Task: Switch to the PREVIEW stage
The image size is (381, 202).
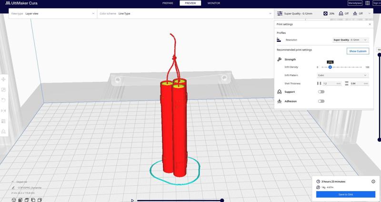Action: click(190, 3)
